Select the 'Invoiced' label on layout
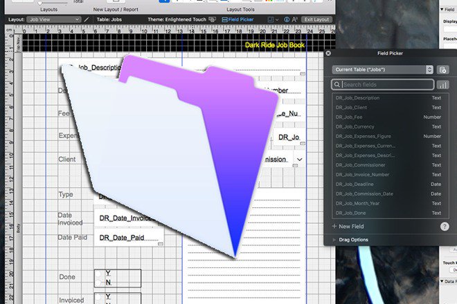Image resolution: width=457 pixels, height=304 pixels. (x=71, y=300)
